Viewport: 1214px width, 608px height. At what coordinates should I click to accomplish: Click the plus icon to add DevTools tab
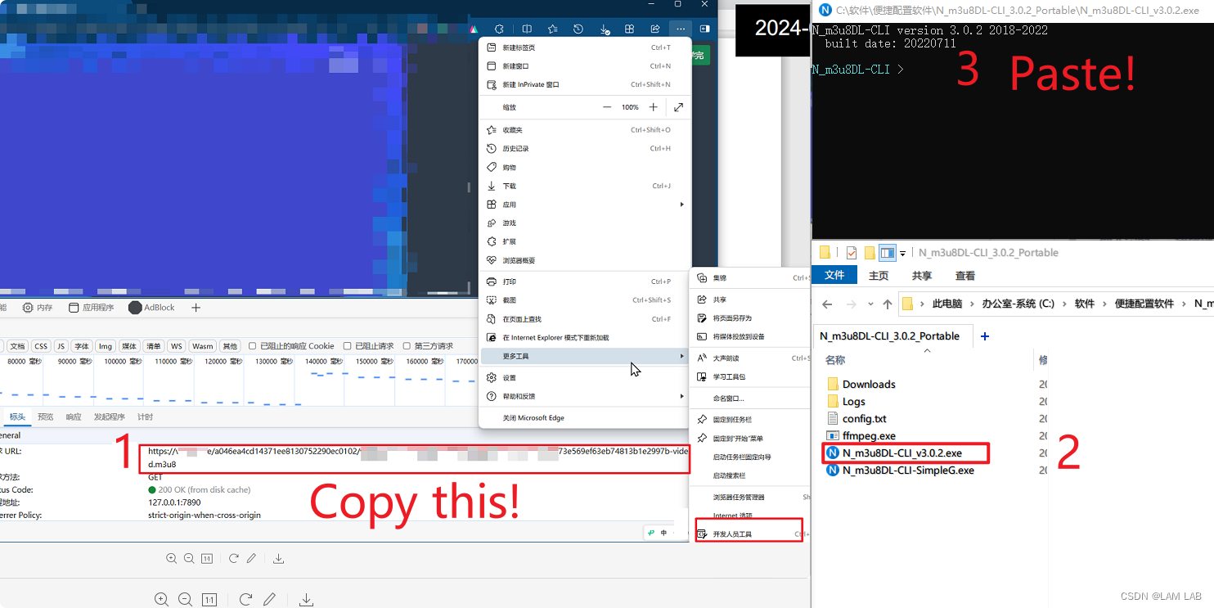(196, 308)
